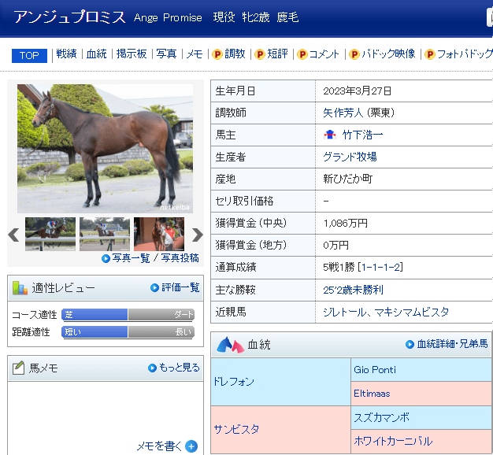Select second race photo thumbnail
493x455 pixels.
pos(105,234)
